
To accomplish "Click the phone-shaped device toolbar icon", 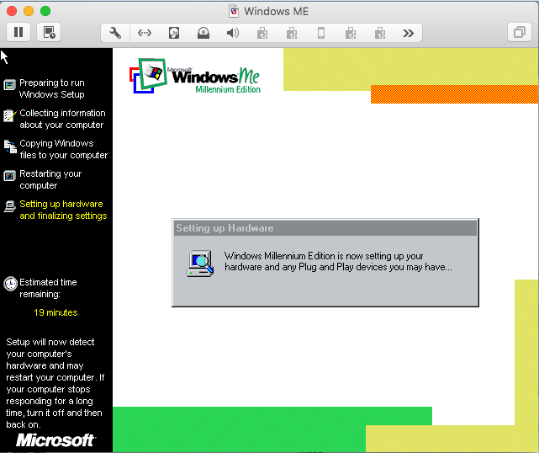I will click(x=320, y=33).
